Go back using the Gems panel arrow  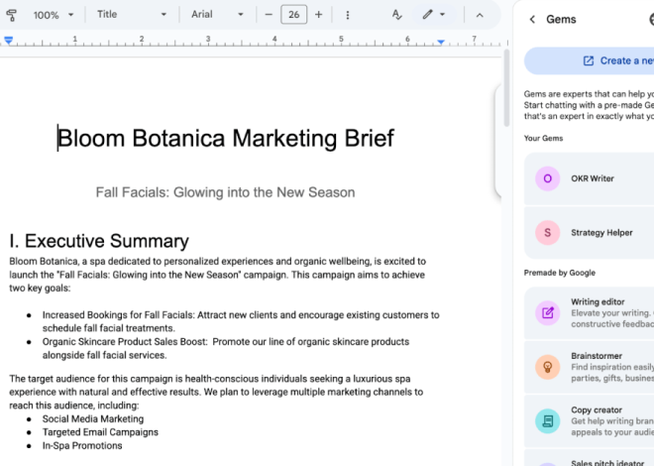tap(532, 19)
